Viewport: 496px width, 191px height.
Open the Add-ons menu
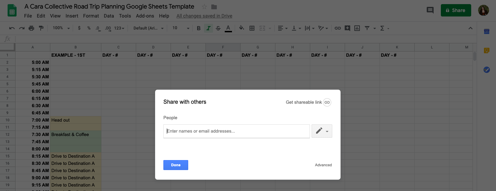point(145,16)
